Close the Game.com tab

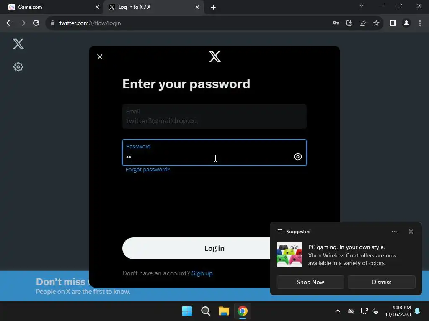pyautogui.click(x=97, y=7)
